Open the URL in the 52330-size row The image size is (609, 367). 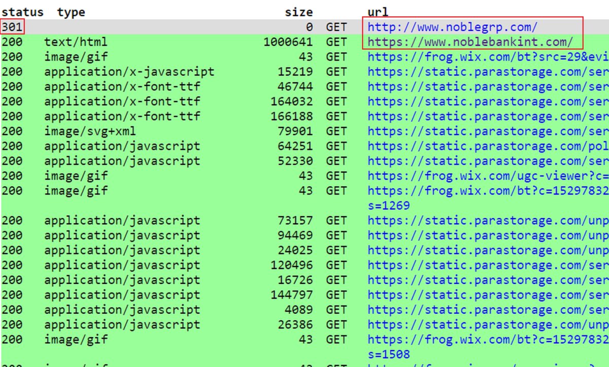tap(488, 161)
